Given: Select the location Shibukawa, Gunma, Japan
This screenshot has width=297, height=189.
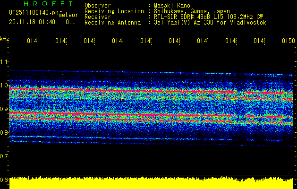Looking at the screenshot, I should click(192, 11).
